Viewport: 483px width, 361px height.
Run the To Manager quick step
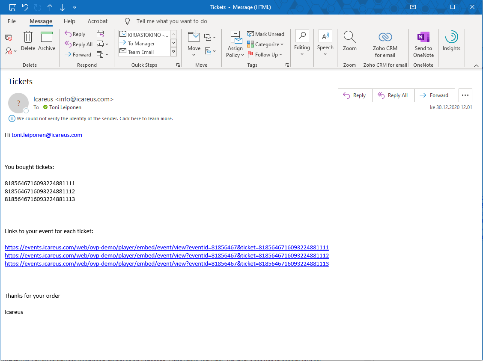(x=144, y=43)
